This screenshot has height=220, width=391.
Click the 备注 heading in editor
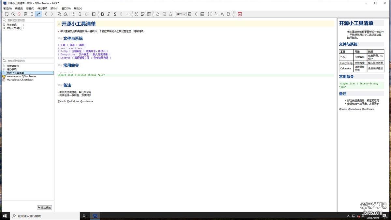[x=67, y=85]
